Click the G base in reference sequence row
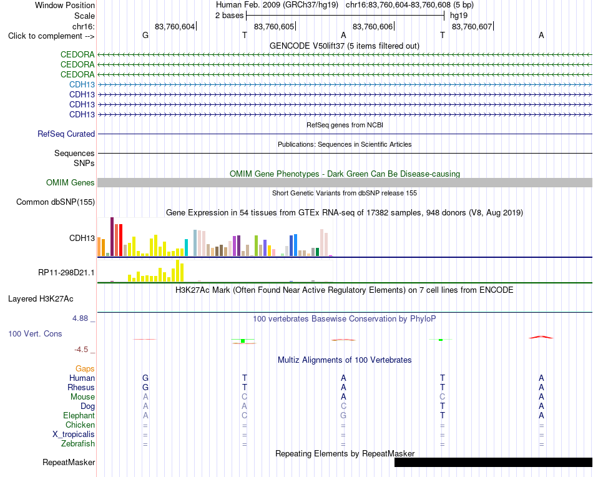The image size is (593, 477). (x=145, y=35)
